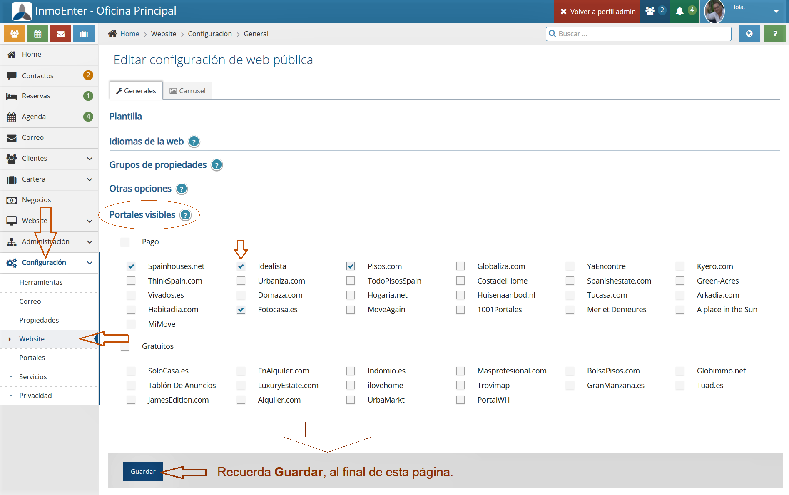
Task: Toggle the Pago group checkbox
Action: (125, 242)
